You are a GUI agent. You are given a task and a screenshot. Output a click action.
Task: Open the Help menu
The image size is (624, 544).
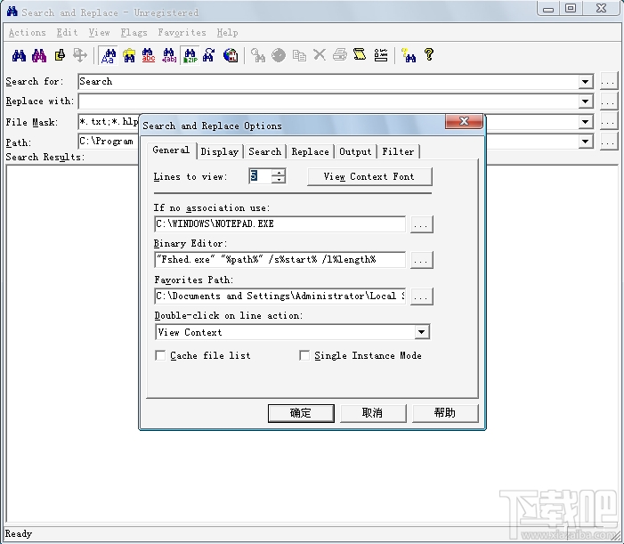[x=227, y=33]
